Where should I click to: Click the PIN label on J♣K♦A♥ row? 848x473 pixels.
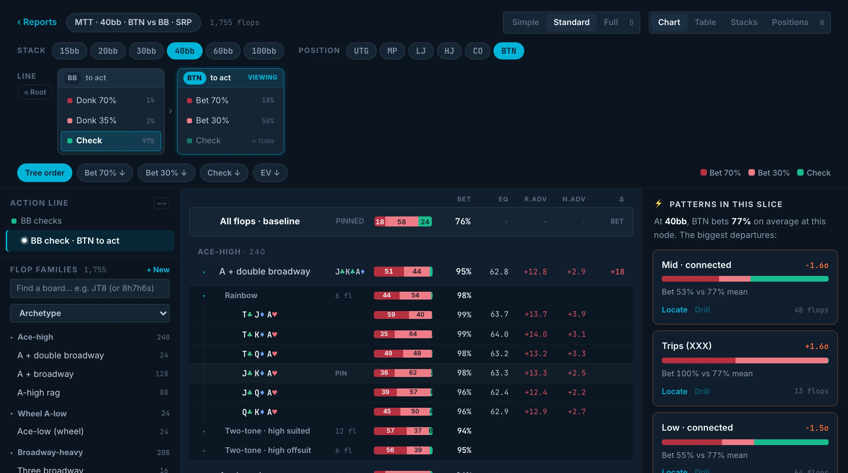pos(341,373)
